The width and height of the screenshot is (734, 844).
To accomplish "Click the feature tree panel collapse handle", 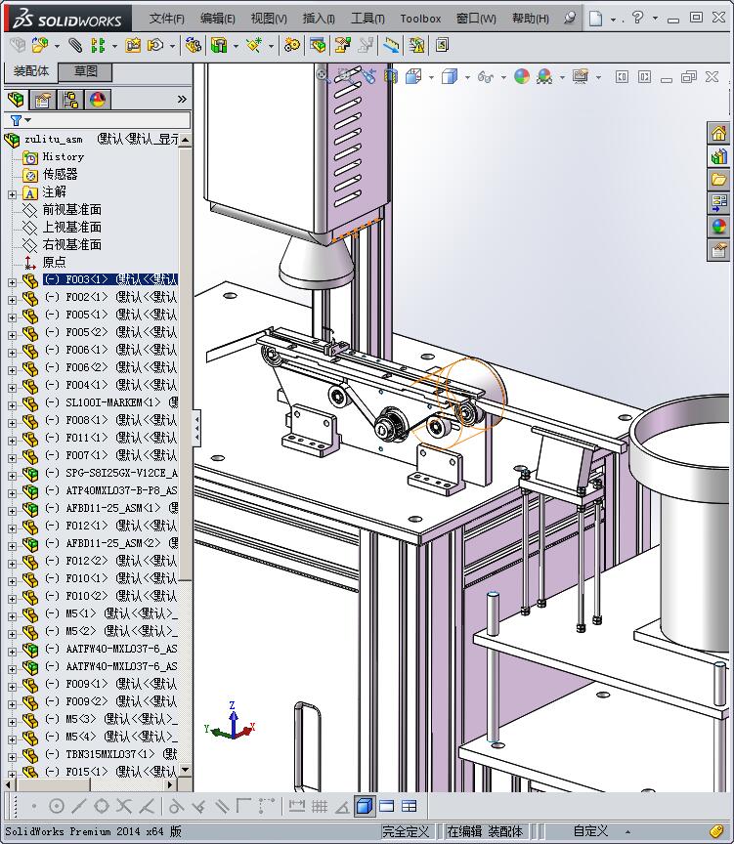I will [x=196, y=428].
